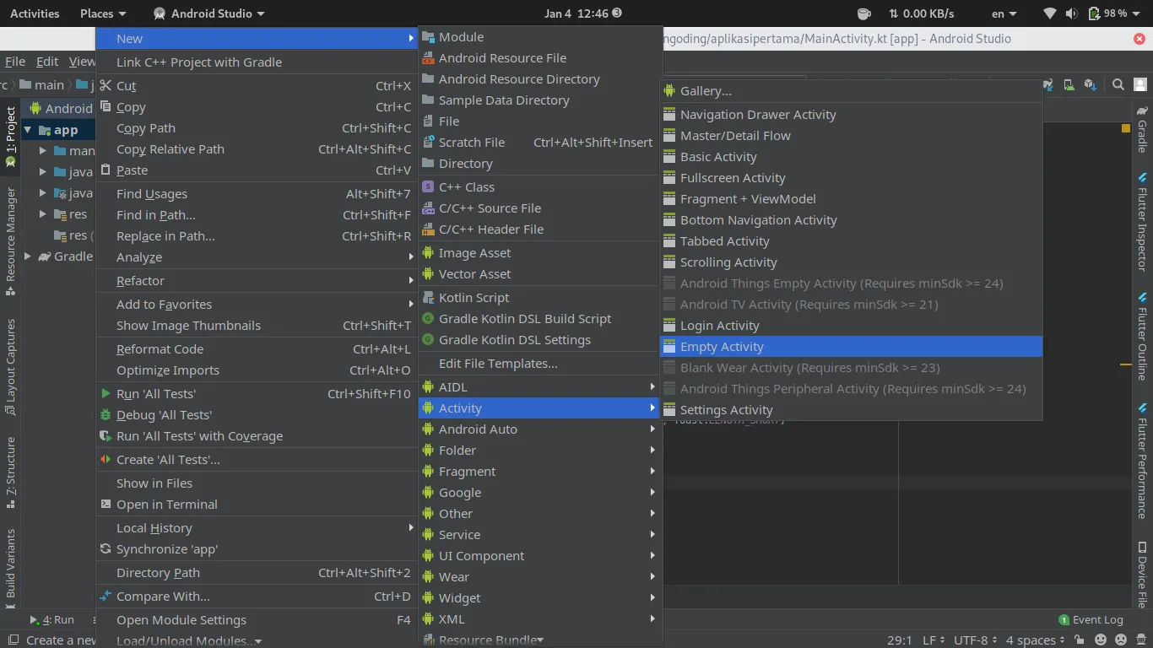1153x648 pixels.
Task: Click the Wi-Fi icon in system tray
Action: point(1050,13)
